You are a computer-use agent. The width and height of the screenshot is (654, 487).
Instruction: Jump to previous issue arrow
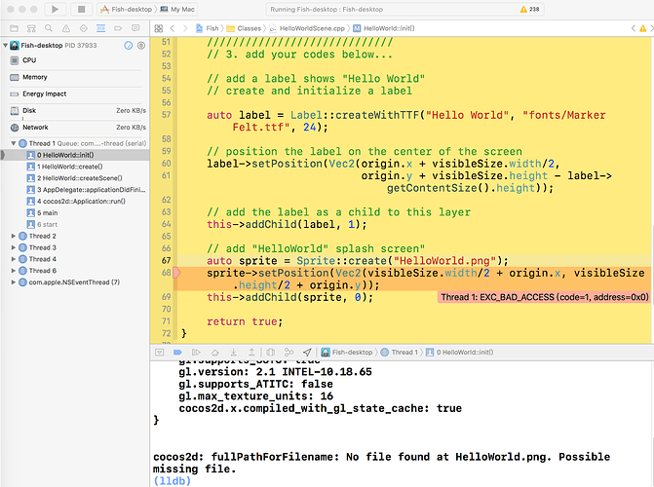(634, 28)
